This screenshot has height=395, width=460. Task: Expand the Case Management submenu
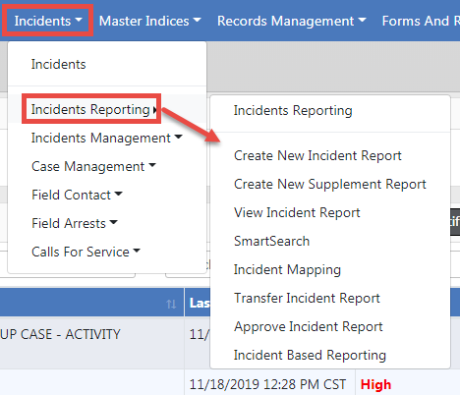[x=93, y=166]
